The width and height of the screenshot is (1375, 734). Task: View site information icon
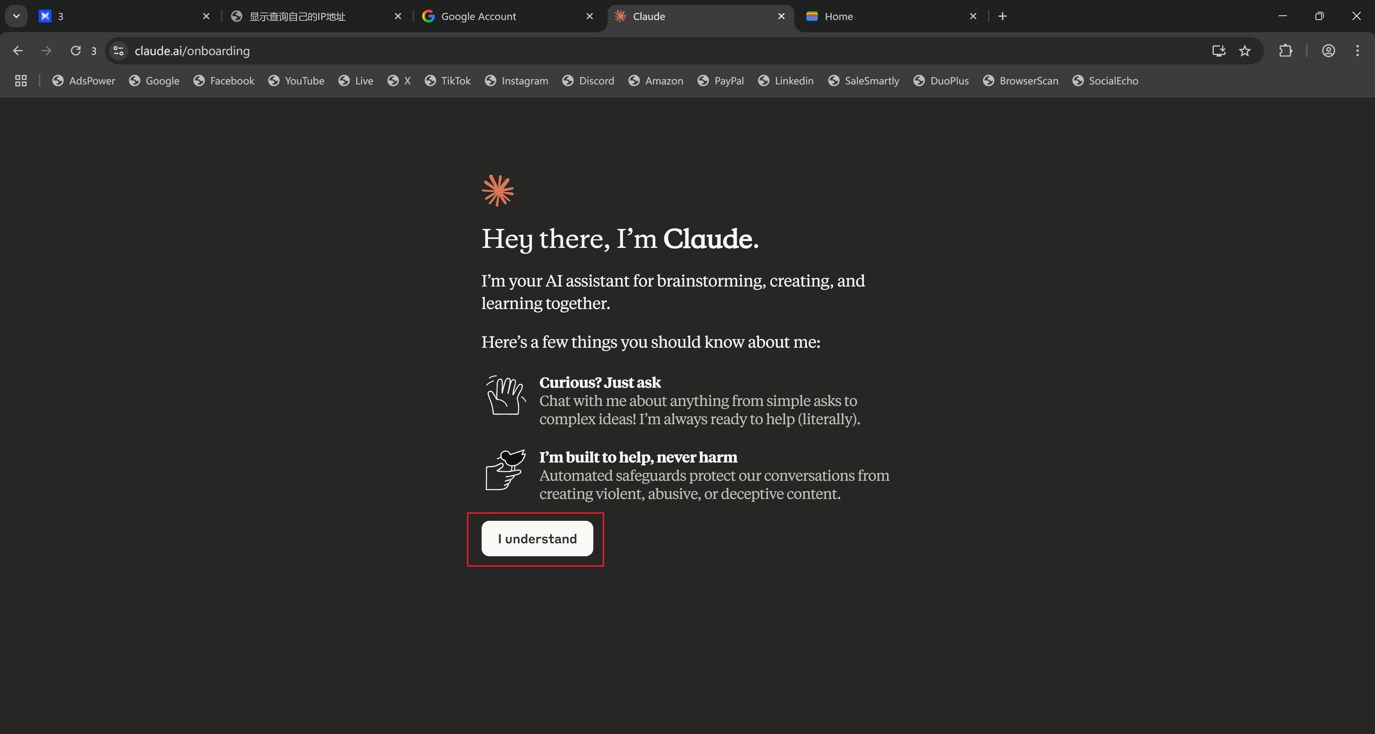pyautogui.click(x=119, y=51)
